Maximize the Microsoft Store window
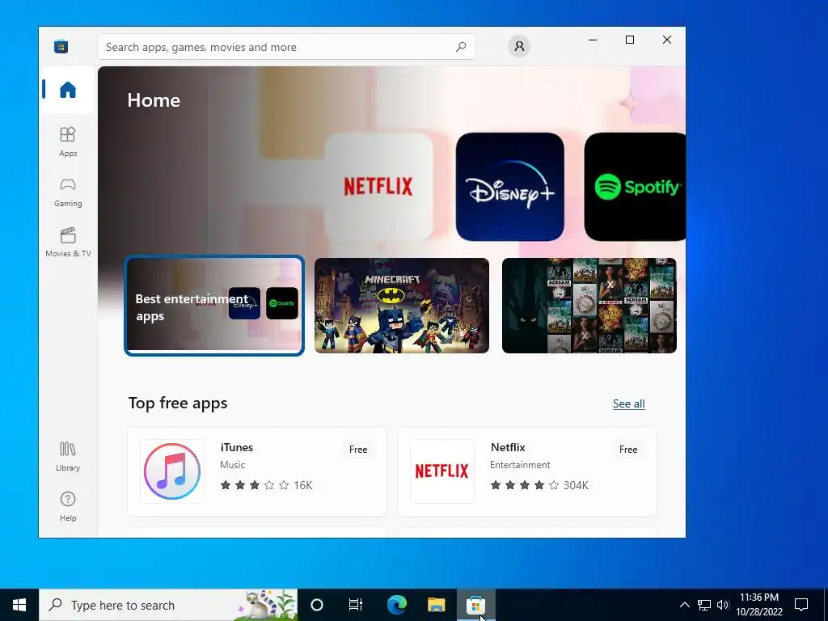The image size is (828, 621). (x=629, y=40)
